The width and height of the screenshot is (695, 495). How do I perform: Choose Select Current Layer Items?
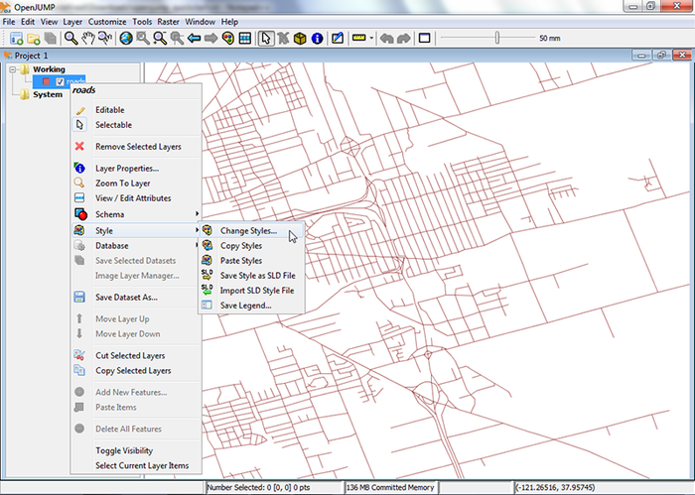click(136, 466)
